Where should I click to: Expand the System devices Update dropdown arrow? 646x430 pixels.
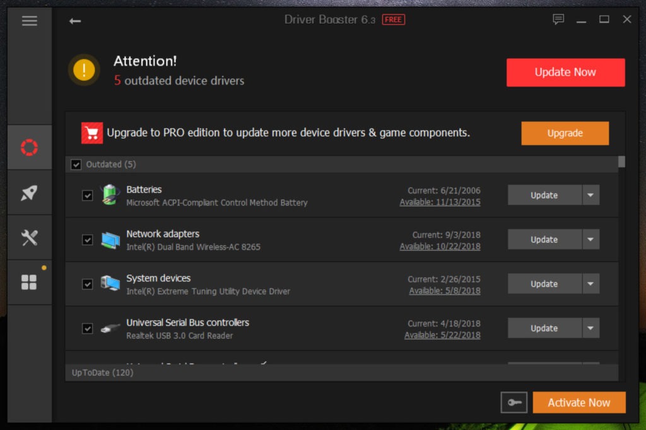click(590, 284)
